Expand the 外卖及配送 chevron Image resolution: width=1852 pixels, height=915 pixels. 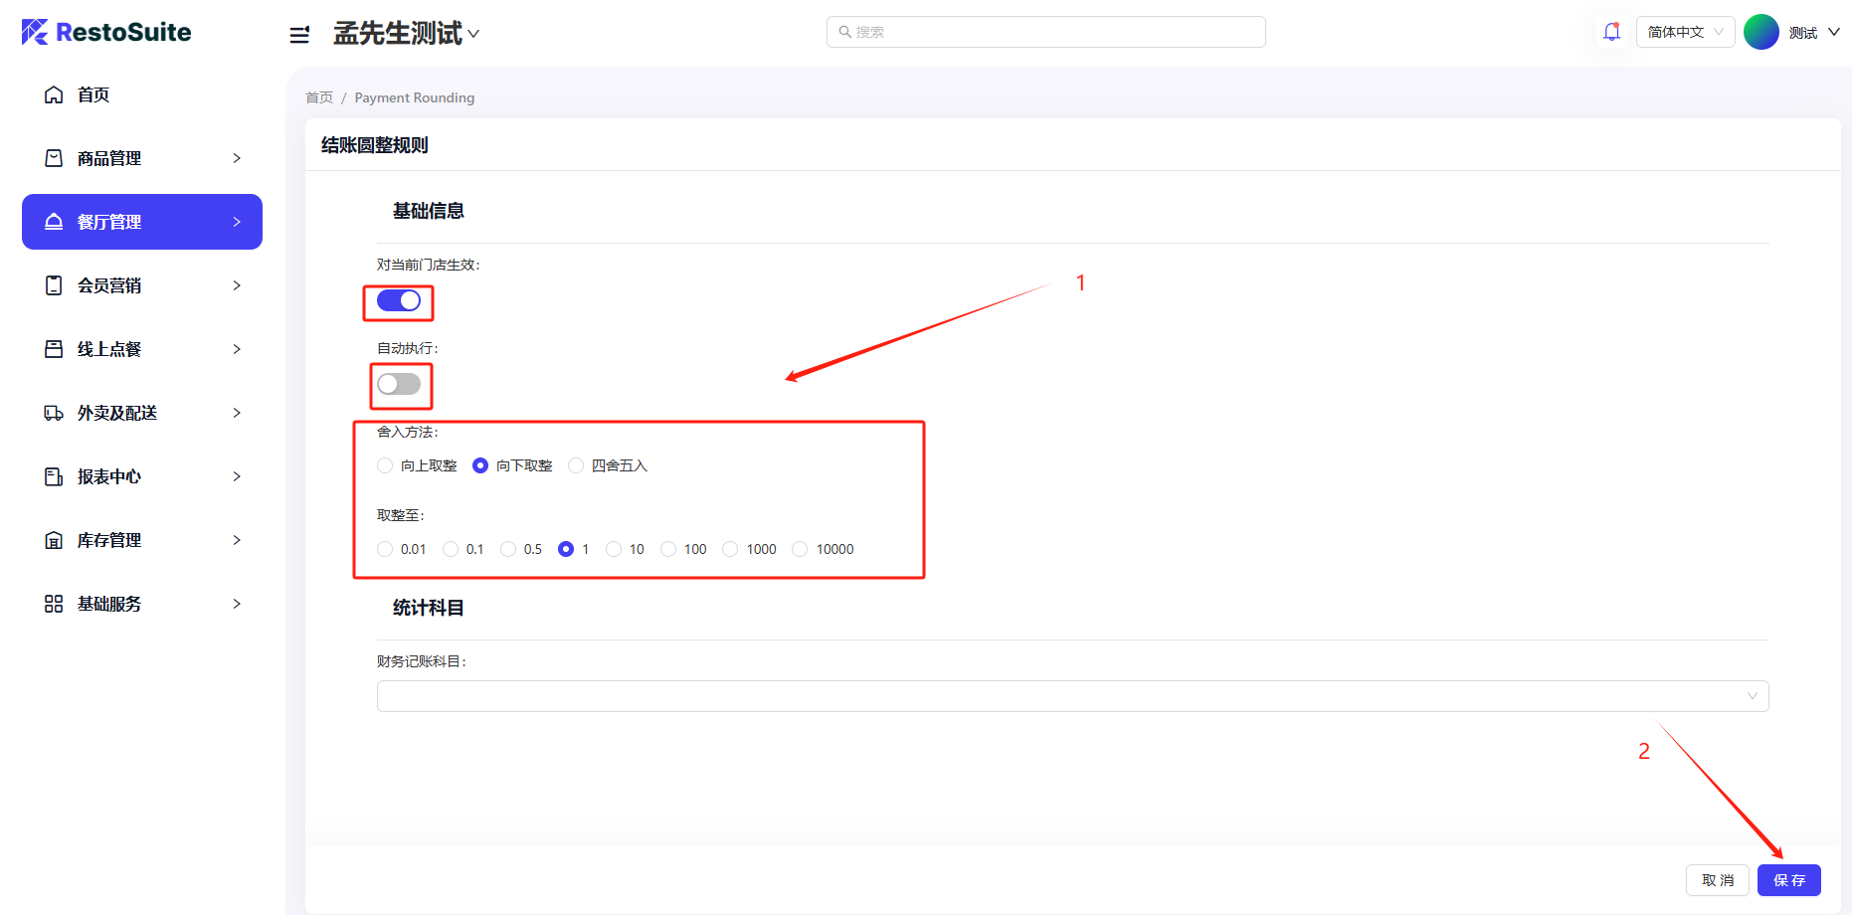(x=237, y=413)
